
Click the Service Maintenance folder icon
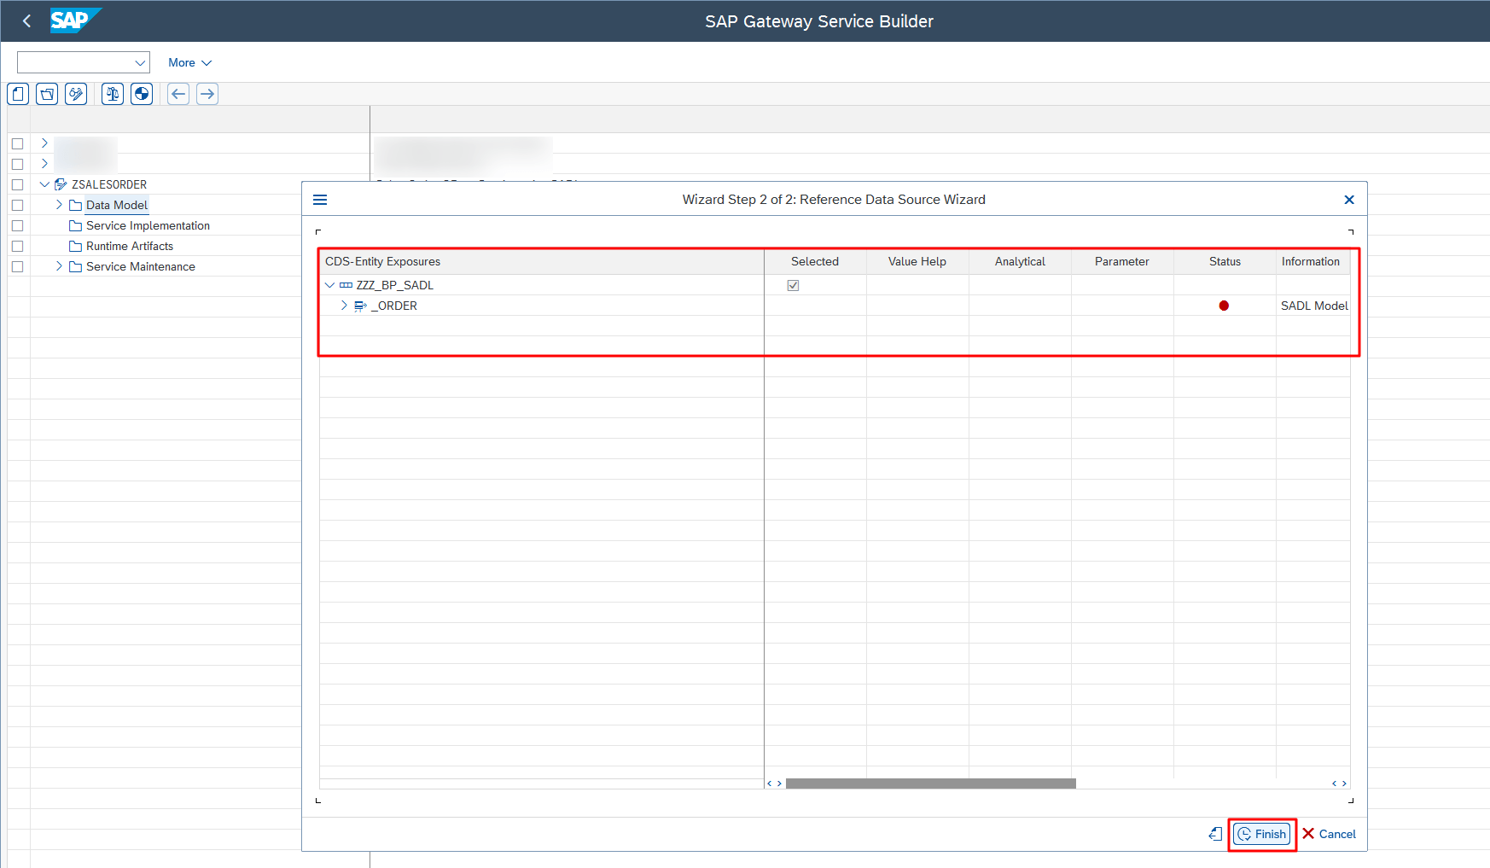[75, 266]
